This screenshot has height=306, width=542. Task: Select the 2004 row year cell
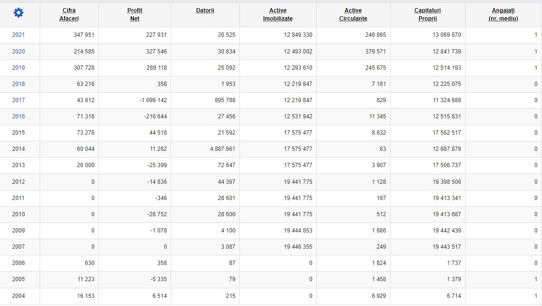tap(18, 296)
